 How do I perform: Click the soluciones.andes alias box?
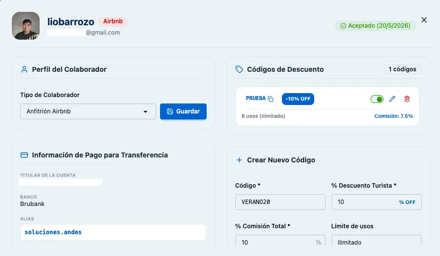pos(113,232)
